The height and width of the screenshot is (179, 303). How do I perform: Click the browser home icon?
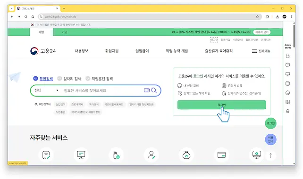pyautogui.click(x=33, y=17)
